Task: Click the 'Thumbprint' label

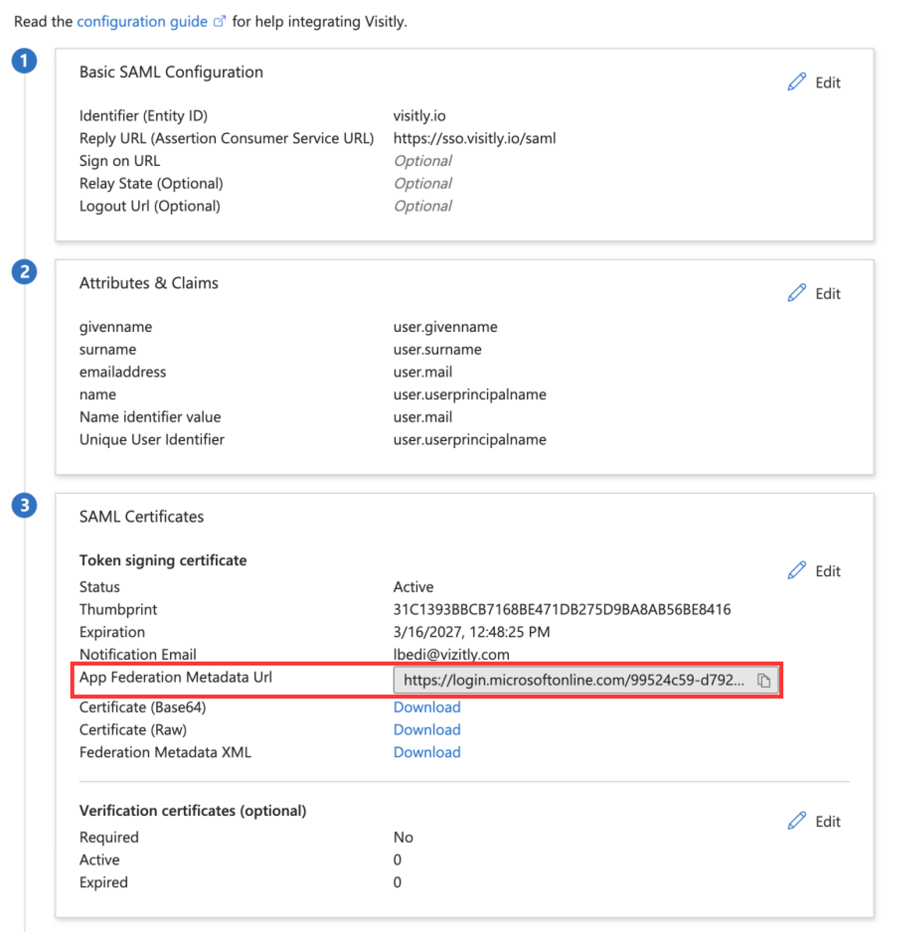Action: pos(118,610)
